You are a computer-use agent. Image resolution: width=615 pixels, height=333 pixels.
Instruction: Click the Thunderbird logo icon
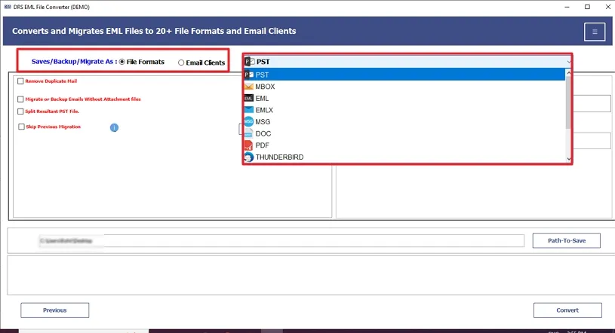249,157
